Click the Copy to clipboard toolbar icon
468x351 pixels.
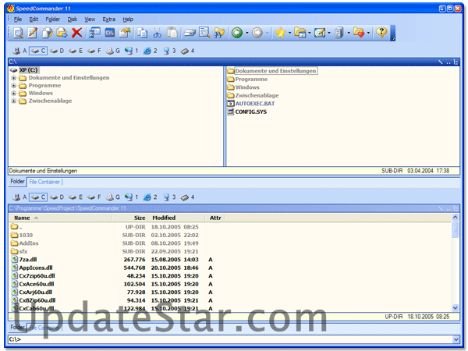click(x=143, y=33)
